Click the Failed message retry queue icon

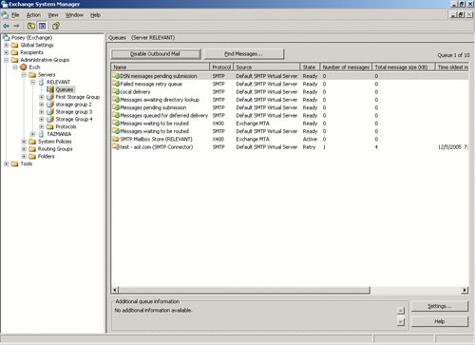point(116,84)
